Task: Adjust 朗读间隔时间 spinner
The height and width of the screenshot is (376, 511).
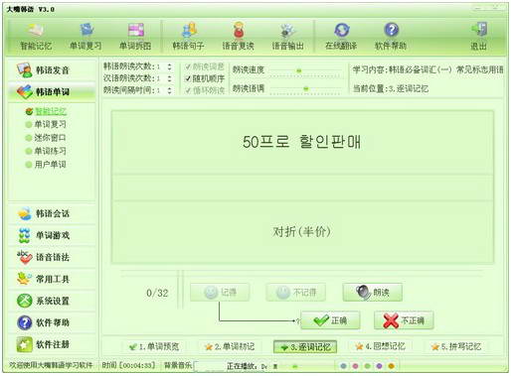Action: point(169,90)
